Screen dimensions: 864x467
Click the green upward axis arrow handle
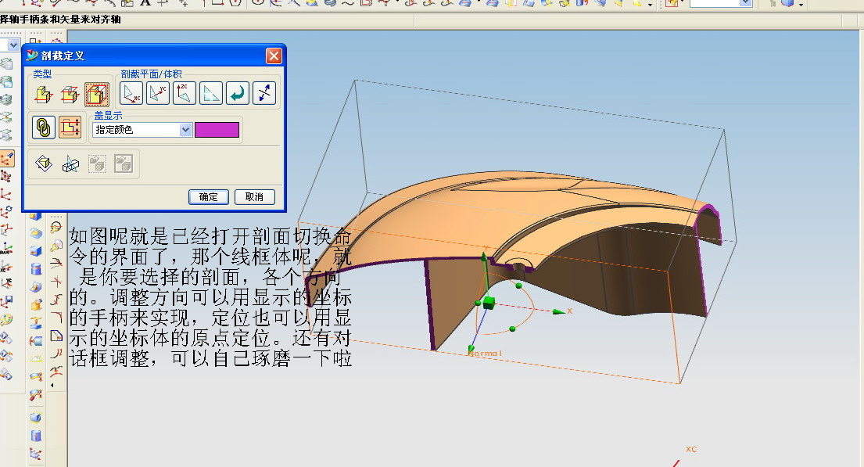[x=484, y=257]
